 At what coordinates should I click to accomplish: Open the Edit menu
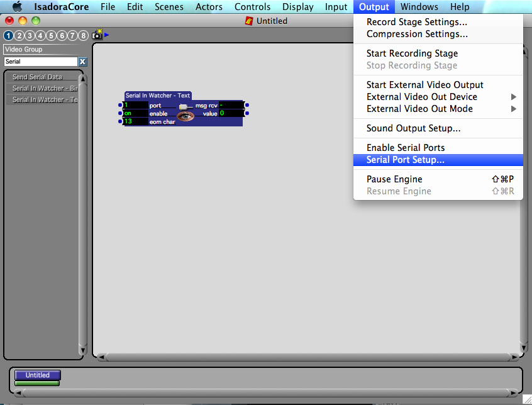135,7
